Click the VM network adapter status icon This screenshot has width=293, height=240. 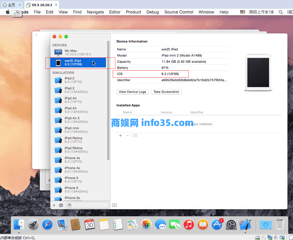(x=270, y=238)
